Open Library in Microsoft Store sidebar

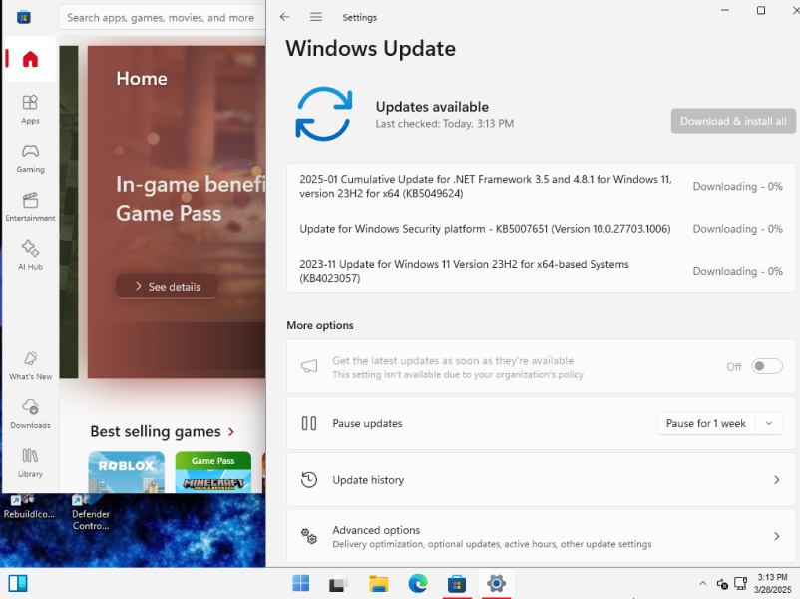(30, 462)
